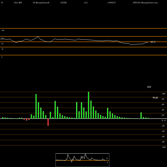
Task: Click the RSI line peak near 70
Action: coord(38,36)
